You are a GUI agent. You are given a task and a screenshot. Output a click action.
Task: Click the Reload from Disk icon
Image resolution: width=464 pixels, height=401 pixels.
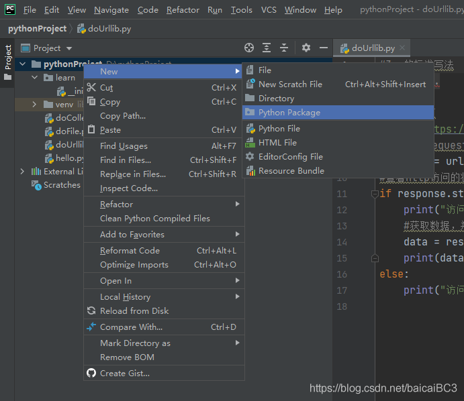point(92,310)
